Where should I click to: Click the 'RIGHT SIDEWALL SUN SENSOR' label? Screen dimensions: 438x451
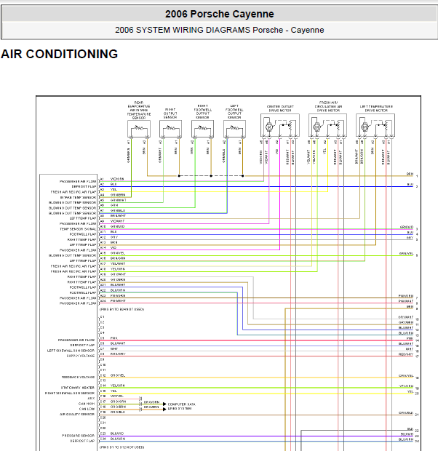[x=70, y=393]
